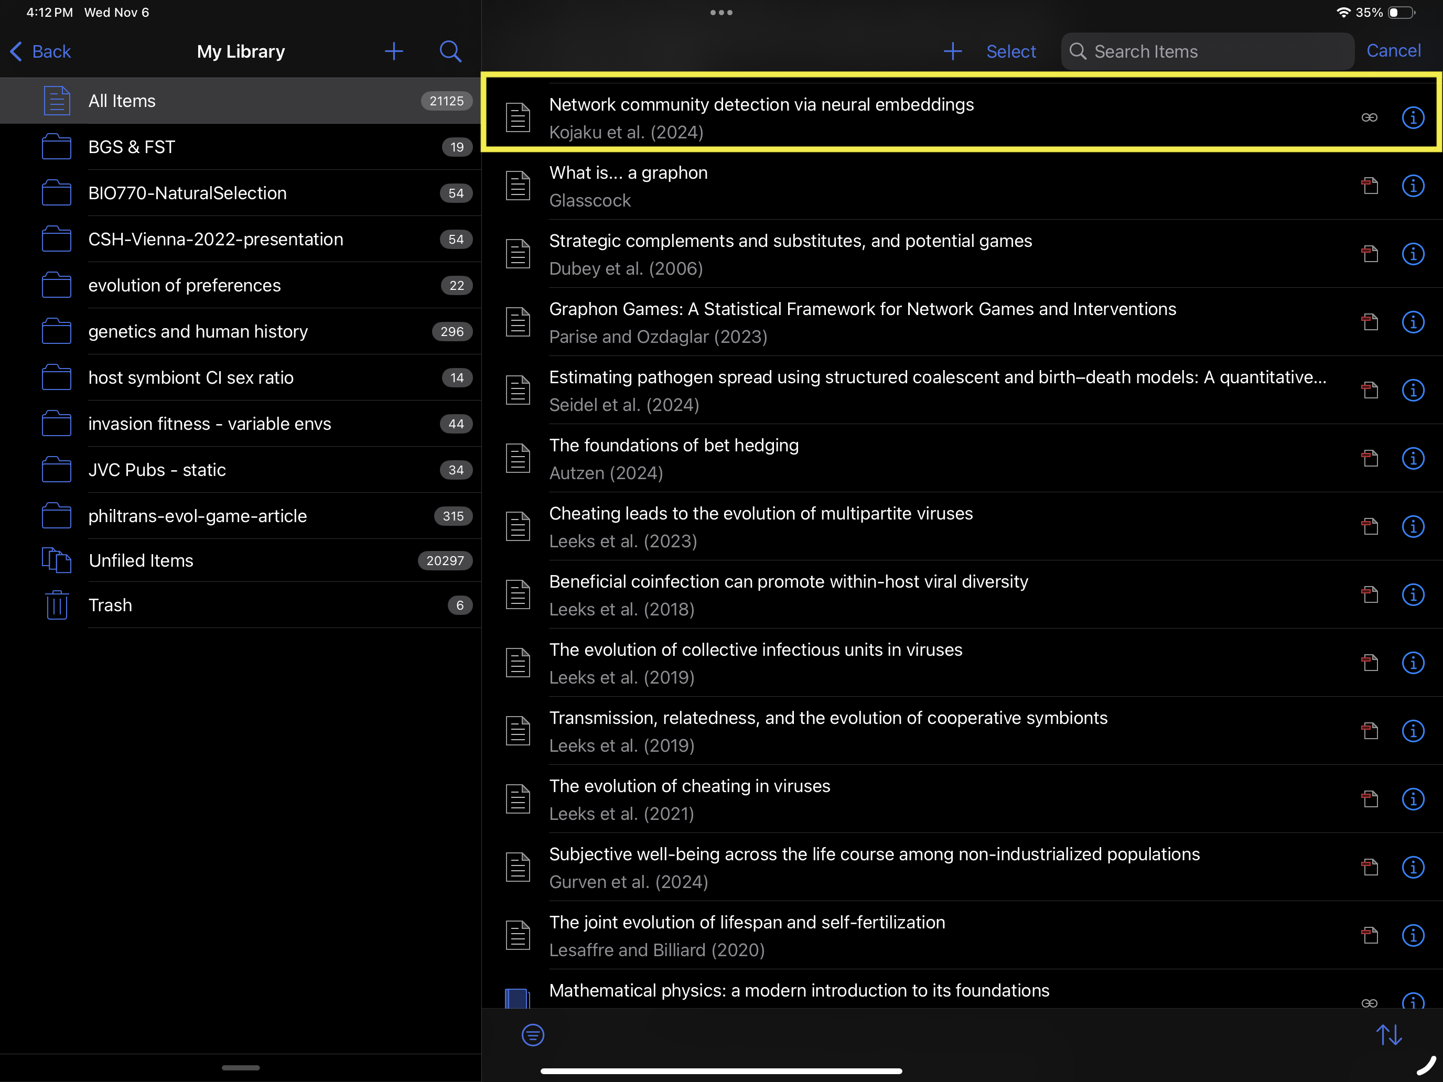This screenshot has height=1082, width=1443.
Task: Open the filter icon at bottom left
Action: click(x=532, y=1034)
